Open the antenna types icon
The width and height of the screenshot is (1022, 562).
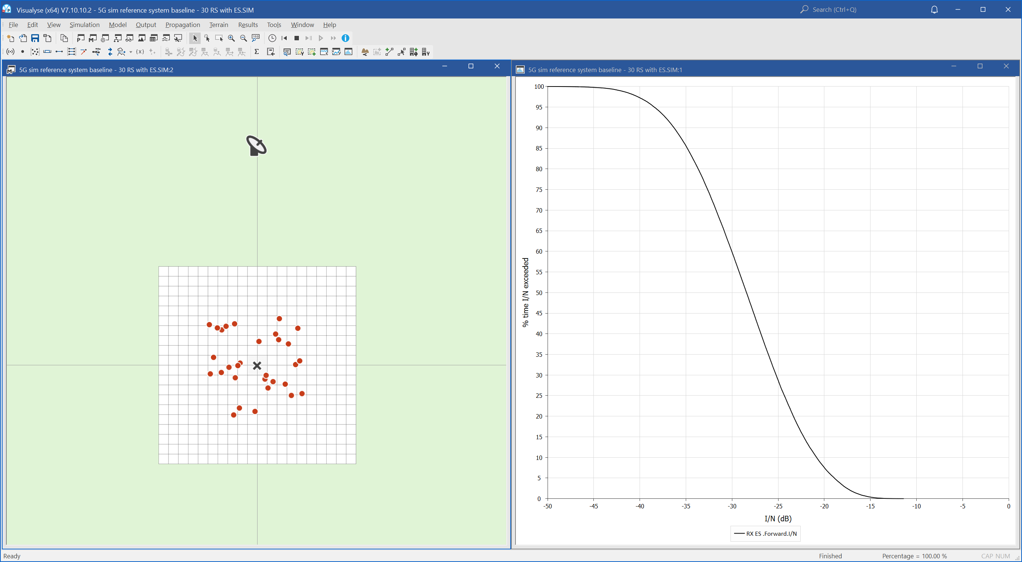point(11,52)
